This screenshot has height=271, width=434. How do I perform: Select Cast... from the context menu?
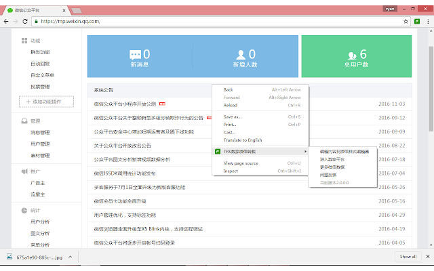pos(229,132)
